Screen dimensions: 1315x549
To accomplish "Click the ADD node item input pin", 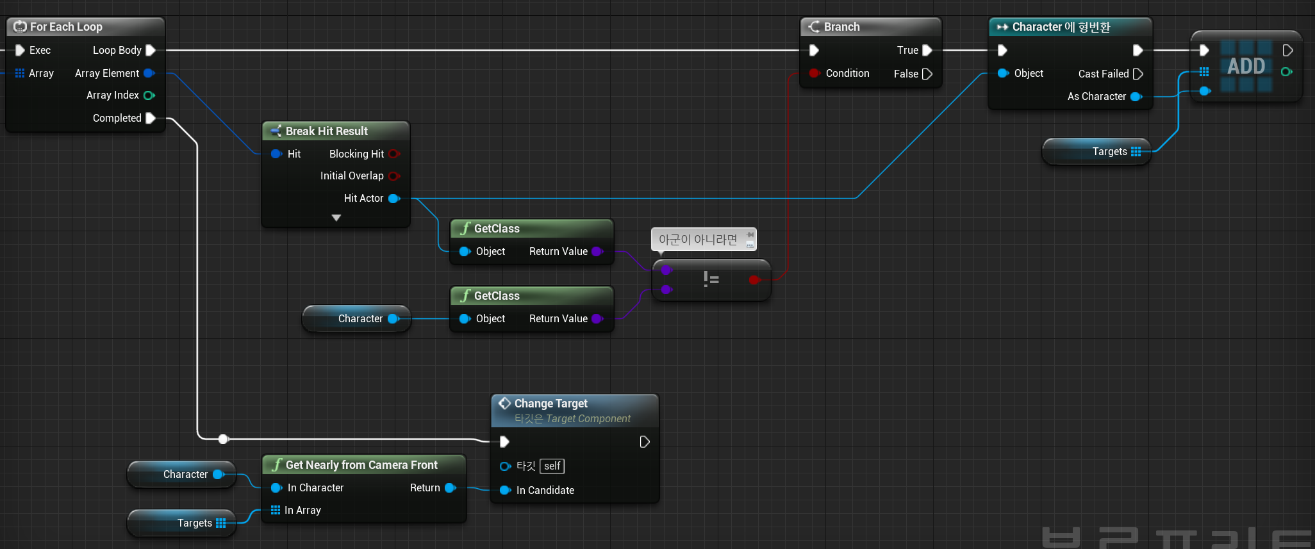I will tap(1205, 91).
